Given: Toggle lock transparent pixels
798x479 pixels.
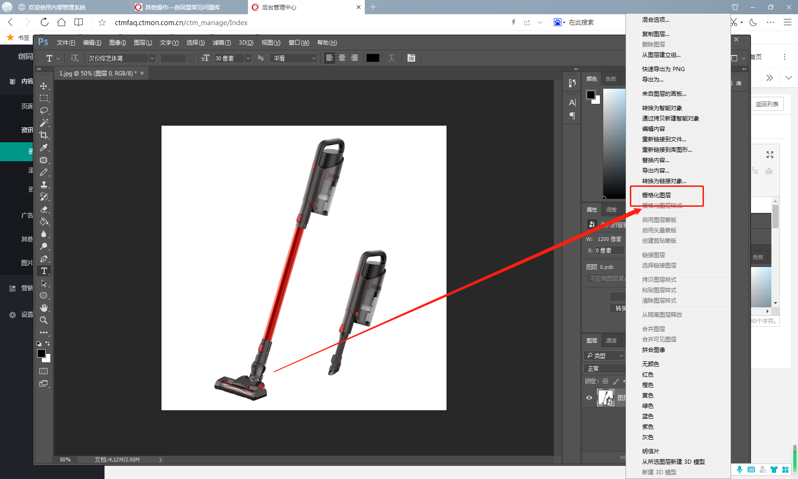Looking at the screenshot, I should [605, 381].
